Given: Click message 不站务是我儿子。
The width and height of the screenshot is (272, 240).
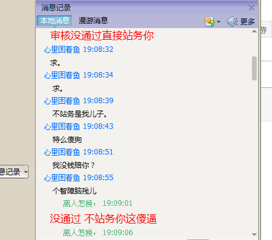Looking at the screenshot, I should point(80,114).
